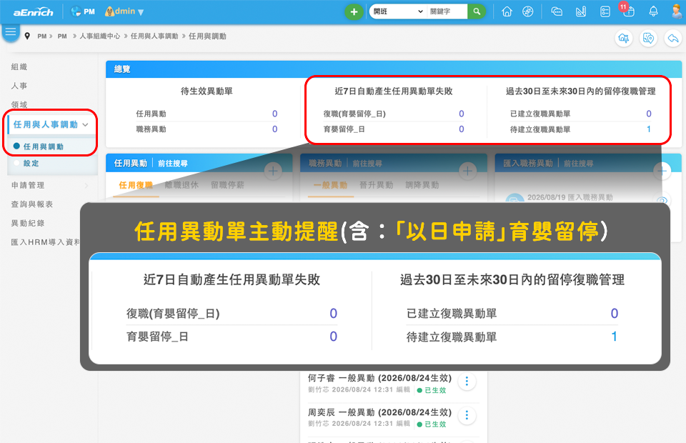This screenshot has width=686, height=443.
Task: Select the 設定 sidebar radio item
Action: 26,163
